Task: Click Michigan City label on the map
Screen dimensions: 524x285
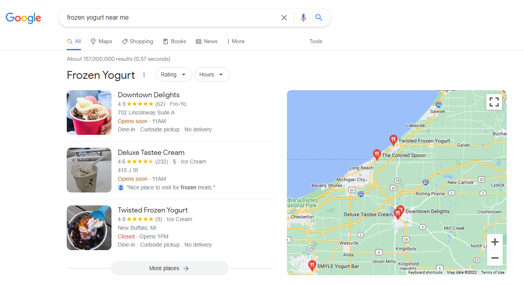Action: (351, 180)
